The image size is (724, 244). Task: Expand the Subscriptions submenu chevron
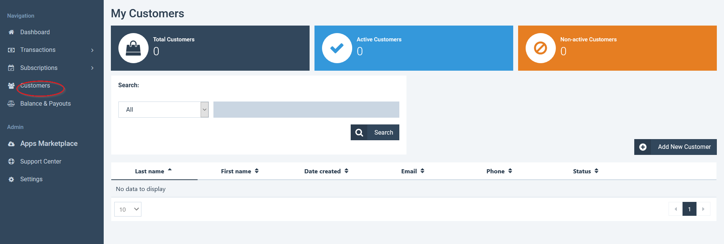pos(92,68)
